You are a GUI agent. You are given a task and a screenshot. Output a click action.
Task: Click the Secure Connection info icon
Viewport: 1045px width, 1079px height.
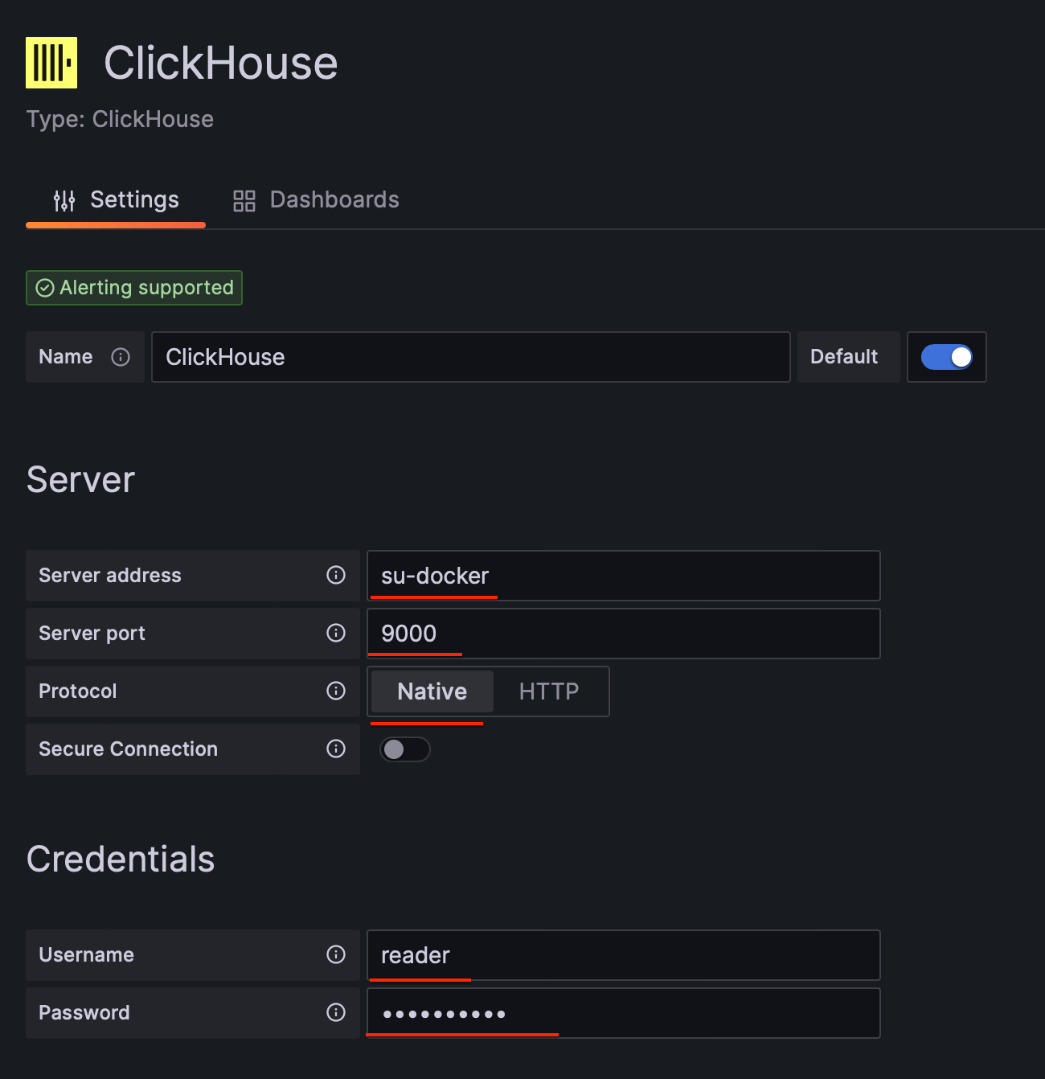coord(336,749)
